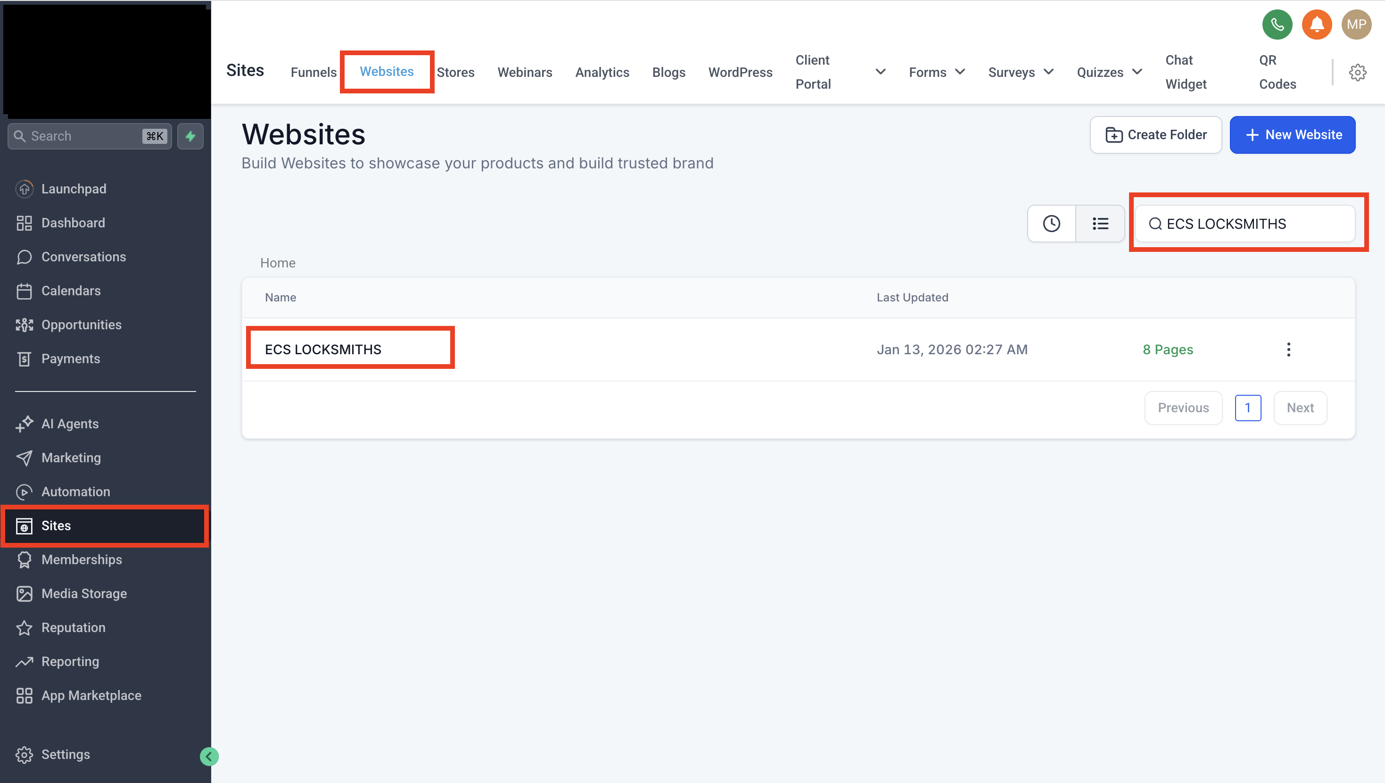Viewport: 1385px width, 783px height.
Task: Open row actions for ECS LOCKSMITHS
Action: [1289, 349]
